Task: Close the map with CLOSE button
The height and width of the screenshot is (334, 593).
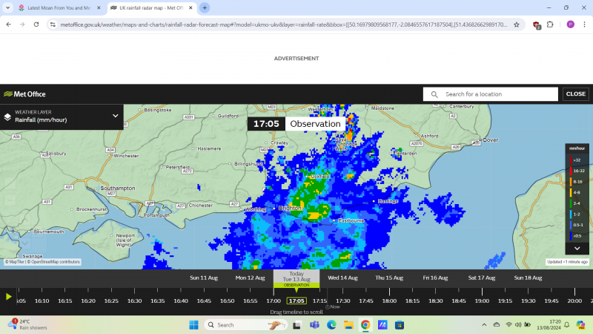Action: pyautogui.click(x=576, y=94)
